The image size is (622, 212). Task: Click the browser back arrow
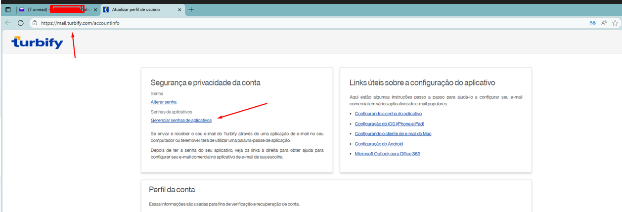coord(8,23)
